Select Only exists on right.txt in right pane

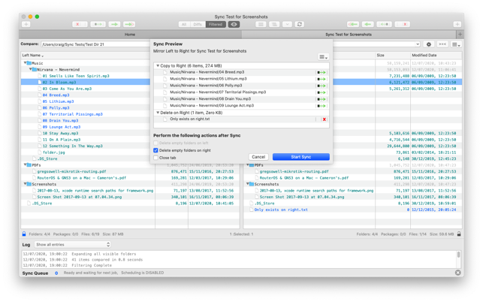pyautogui.click(x=281, y=210)
